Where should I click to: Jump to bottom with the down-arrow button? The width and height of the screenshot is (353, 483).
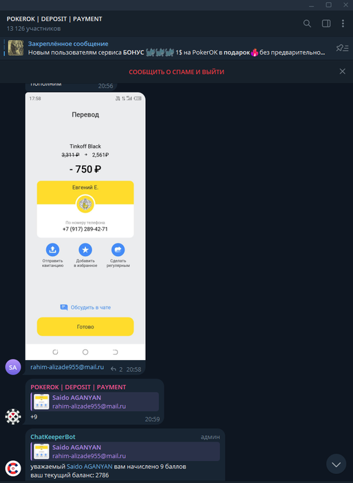point(336,464)
